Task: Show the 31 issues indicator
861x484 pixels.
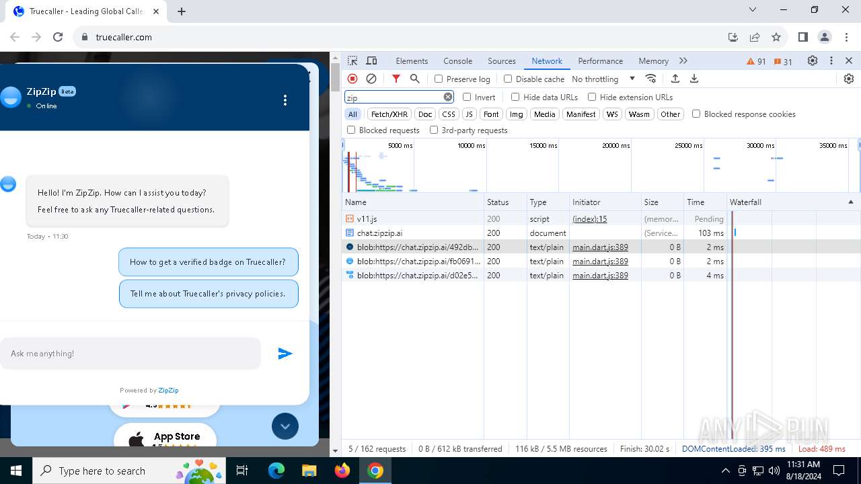Action: [783, 61]
